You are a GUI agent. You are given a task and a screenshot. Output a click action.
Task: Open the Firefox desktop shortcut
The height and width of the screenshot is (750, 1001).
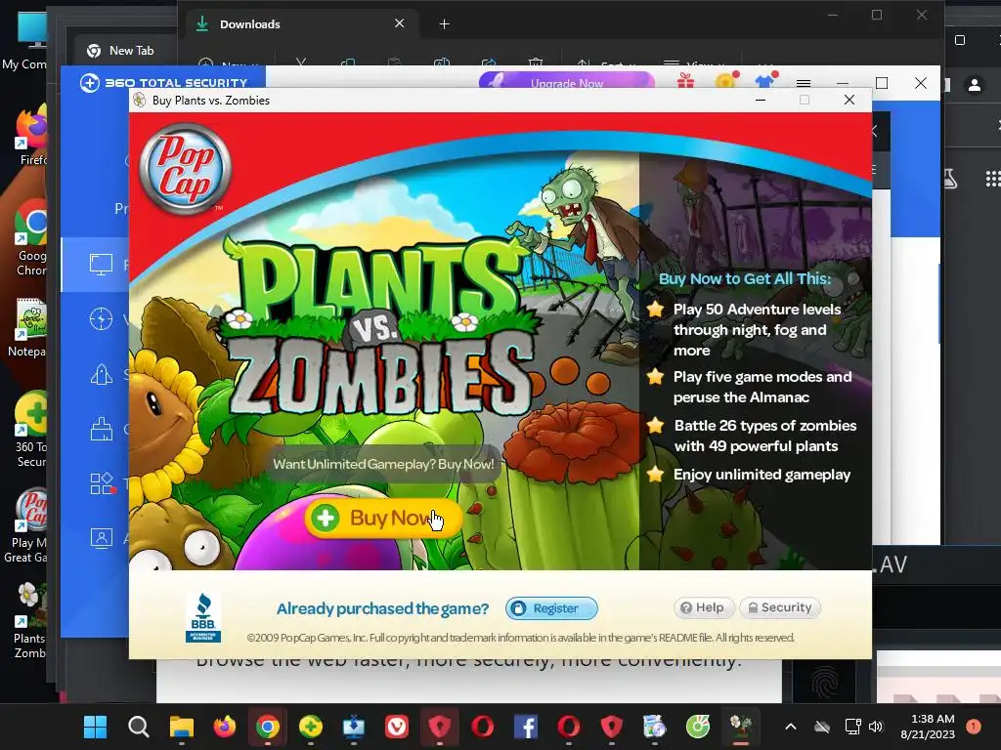[x=29, y=137]
